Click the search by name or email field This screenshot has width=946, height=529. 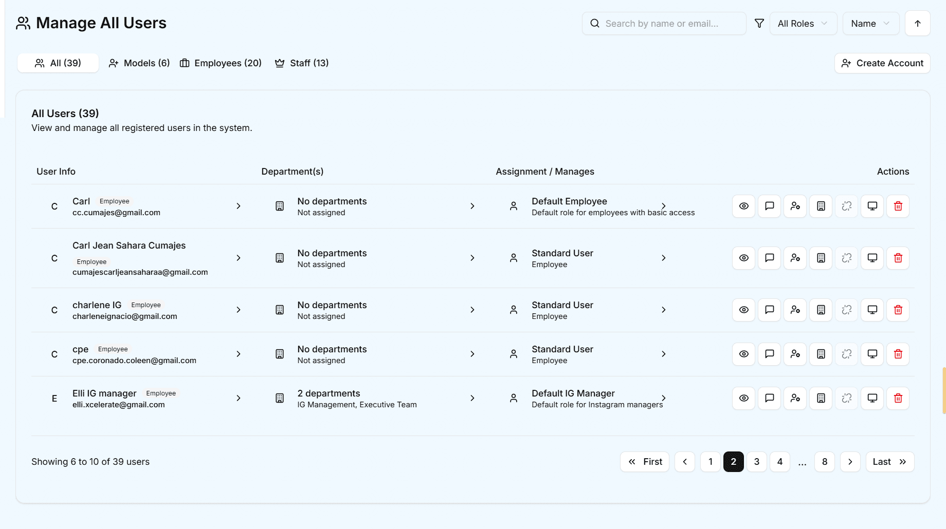(664, 24)
